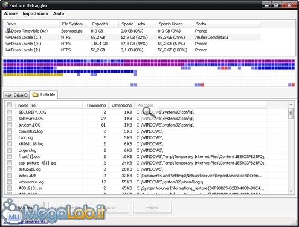The width and height of the screenshot is (299, 227).
Task: Select the Disco Locale (D:) drive icon
Action: [x=8, y=44]
